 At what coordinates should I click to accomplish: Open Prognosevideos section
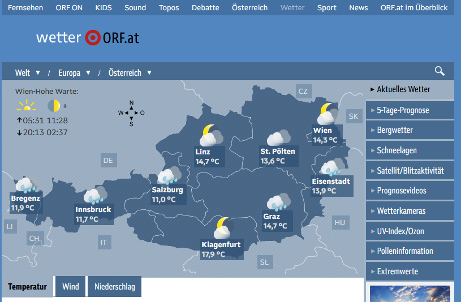coord(410,191)
